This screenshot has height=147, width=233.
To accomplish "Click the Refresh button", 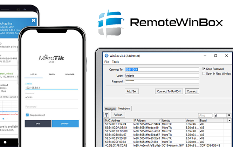I will click(118, 115).
